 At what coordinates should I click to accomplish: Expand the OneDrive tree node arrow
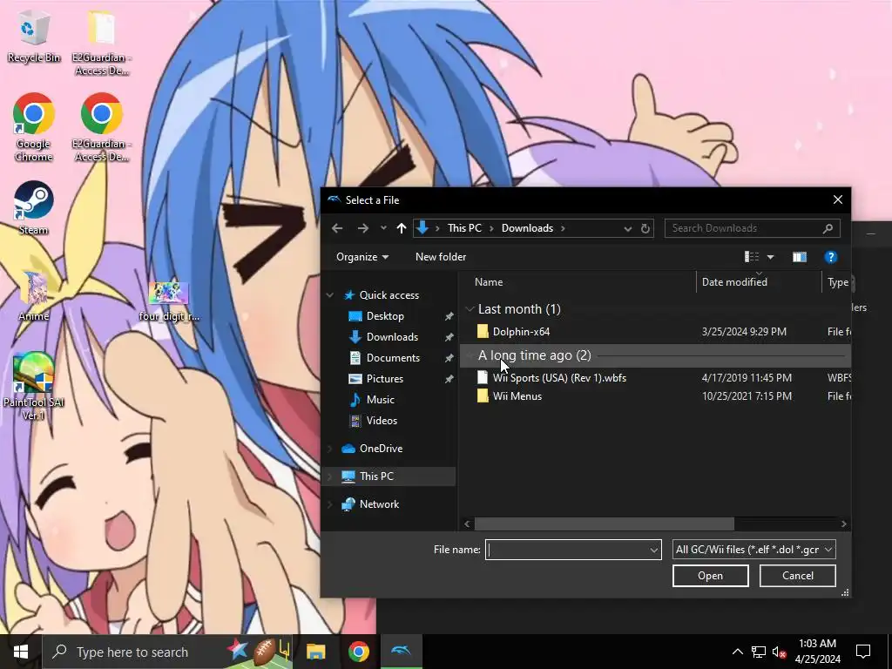pyautogui.click(x=330, y=449)
